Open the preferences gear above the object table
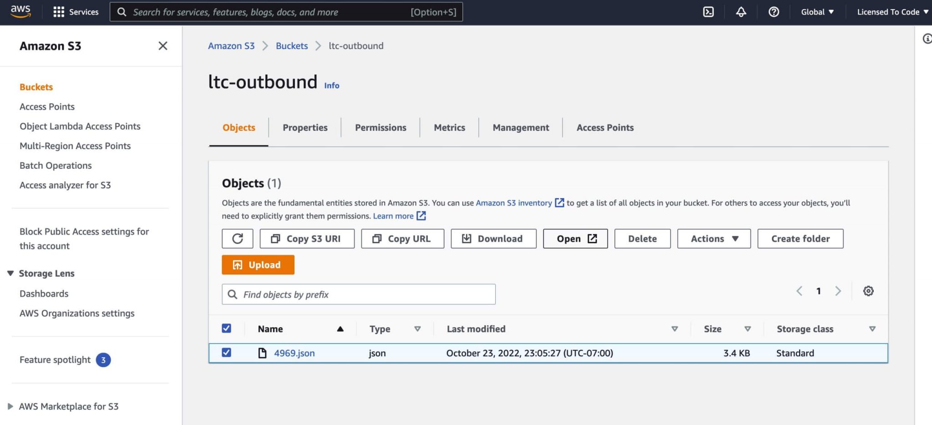This screenshot has width=932, height=425. pos(868,291)
